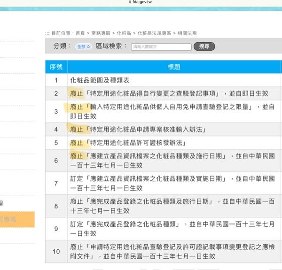Select the highlighted orange sidebar menu item
This screenshot has height=270, width=282.
point(17,219)
